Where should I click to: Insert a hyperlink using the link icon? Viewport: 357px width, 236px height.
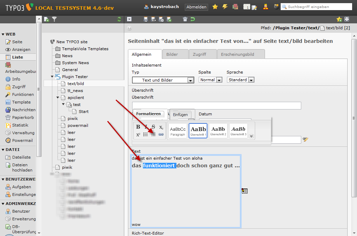(x=161, y=134)
